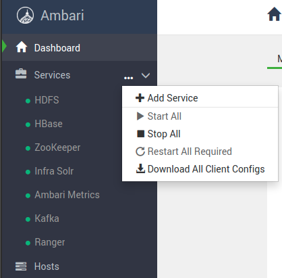The width and height of the screenshot is (282, 278).
Task: Go to ZooKeeper service
Action: [x=57, y=147]
